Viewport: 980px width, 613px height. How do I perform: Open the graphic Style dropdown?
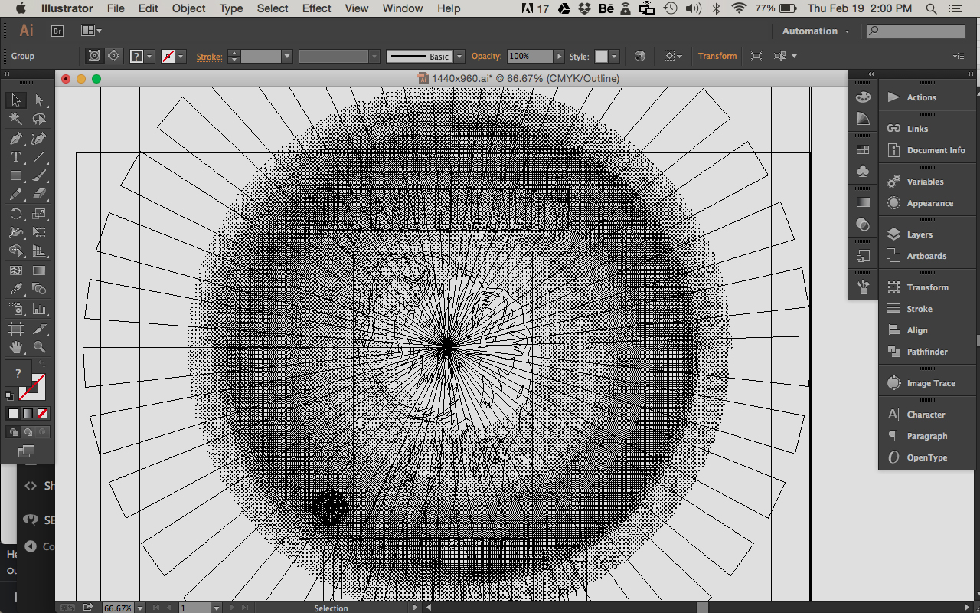tap(614, 57)
